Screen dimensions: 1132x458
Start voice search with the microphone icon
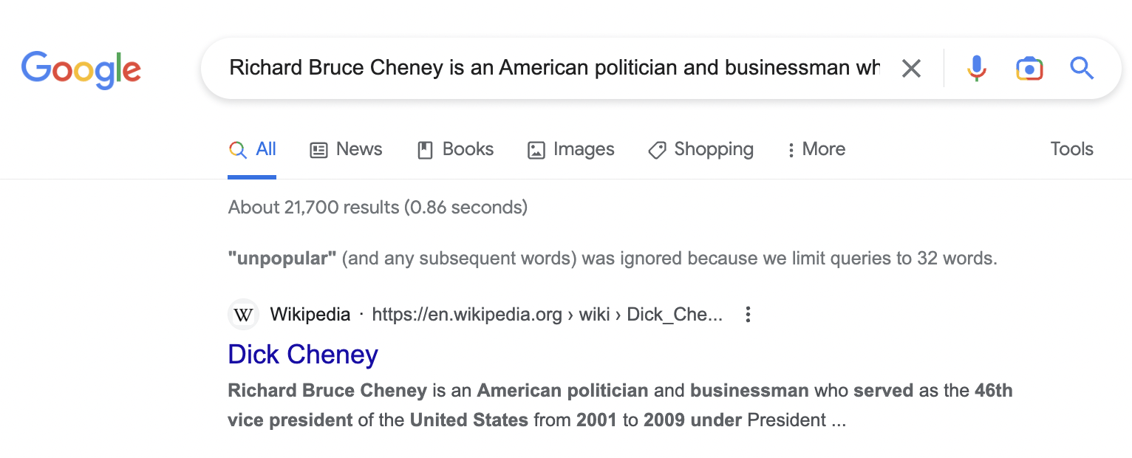(976, 69)
